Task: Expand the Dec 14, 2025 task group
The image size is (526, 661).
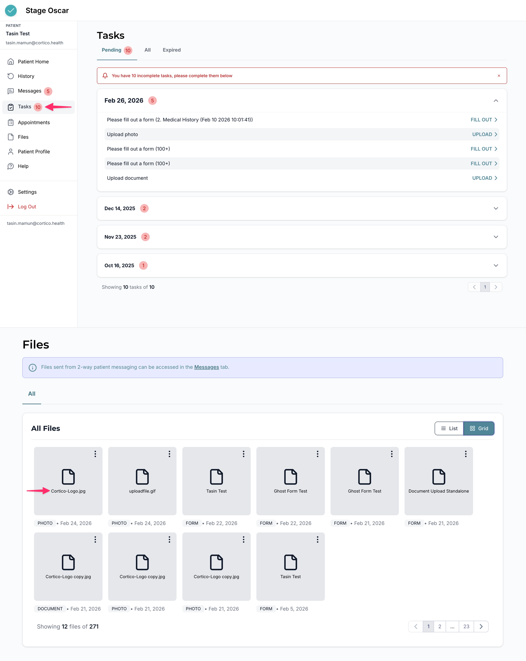Action: tap(496, 208)
